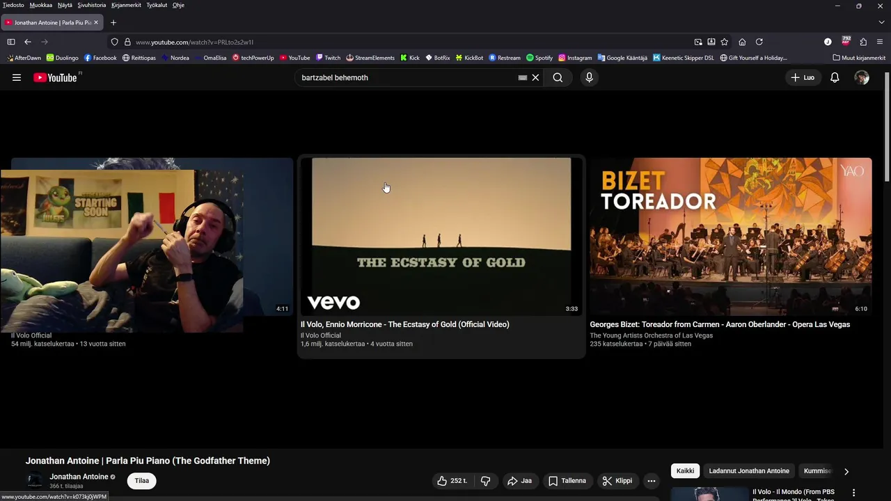Reload the page in the browser
Screen dimensions: 891x501
point(759,42)
